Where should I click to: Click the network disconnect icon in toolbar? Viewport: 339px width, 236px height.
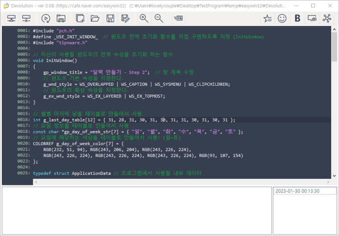coord(26,18)
